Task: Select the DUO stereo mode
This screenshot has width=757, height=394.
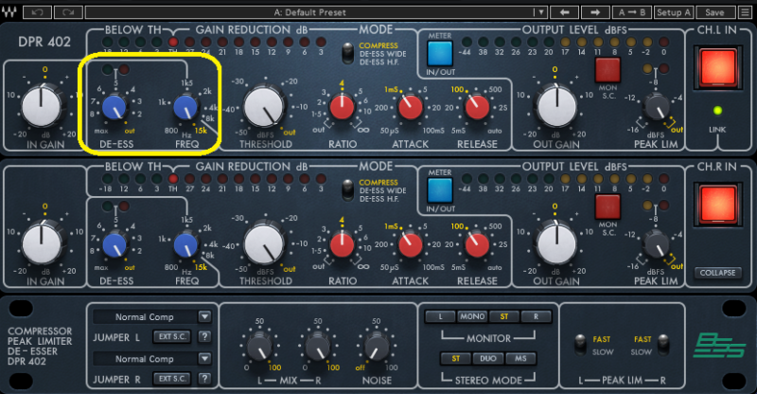Action: (488, 357)
